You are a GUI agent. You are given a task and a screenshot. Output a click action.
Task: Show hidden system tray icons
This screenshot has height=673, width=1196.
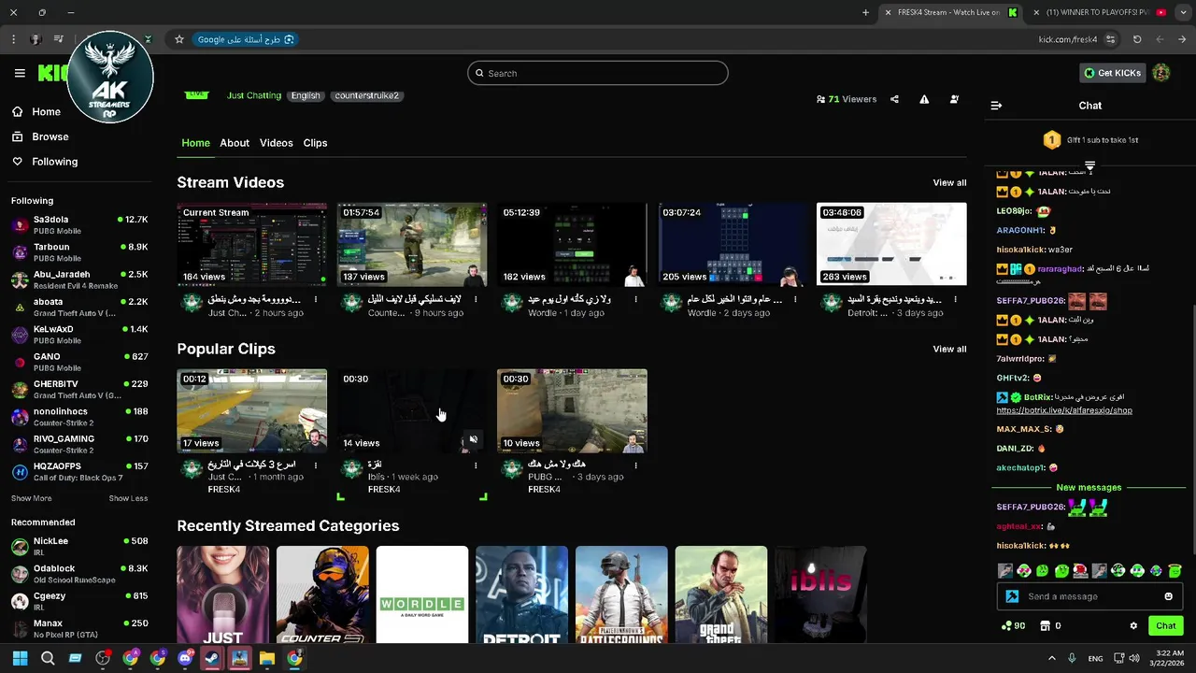(1051, 658)
